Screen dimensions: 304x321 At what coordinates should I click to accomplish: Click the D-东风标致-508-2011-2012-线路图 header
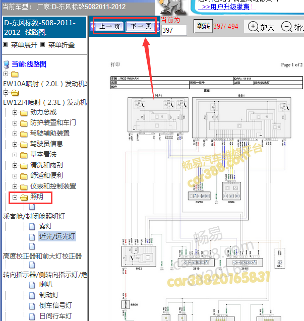tap(44, 27)
